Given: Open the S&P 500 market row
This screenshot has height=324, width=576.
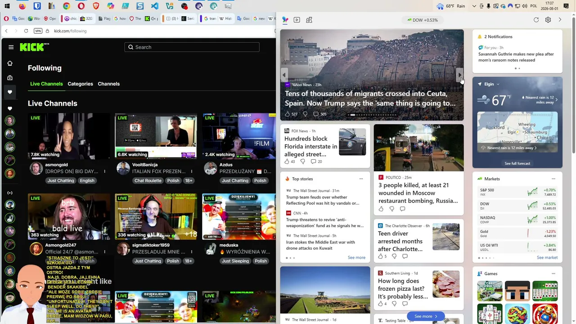Looking at the screenshot, I should pyautogui.click(x=517, y=192).
